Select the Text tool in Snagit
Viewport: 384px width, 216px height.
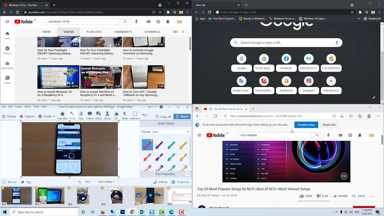[81, 115]
